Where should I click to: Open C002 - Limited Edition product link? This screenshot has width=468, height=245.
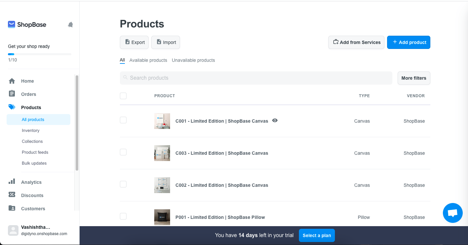point(222,185)
